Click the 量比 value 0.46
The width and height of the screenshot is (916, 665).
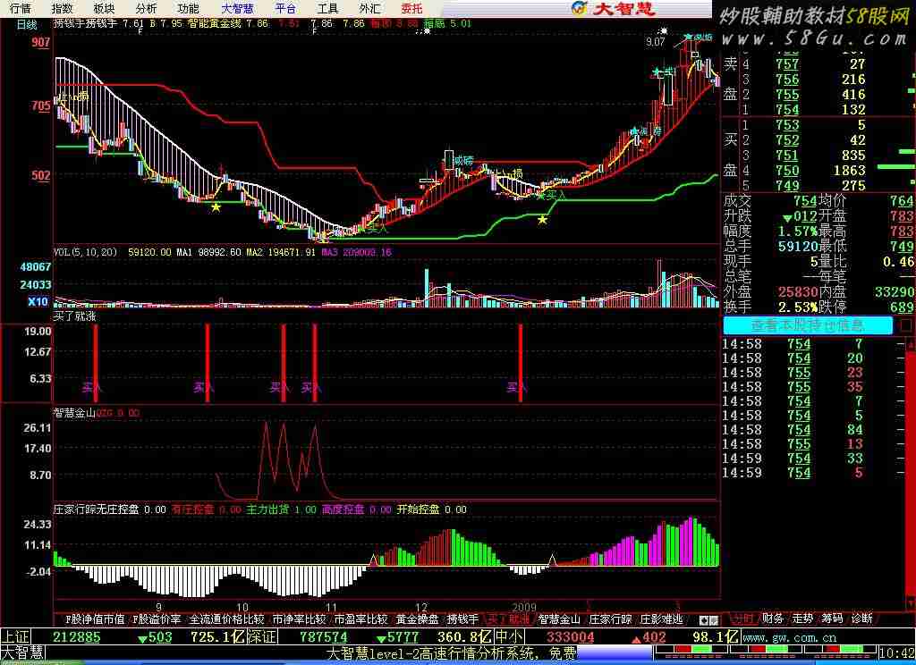coord(898,261)
